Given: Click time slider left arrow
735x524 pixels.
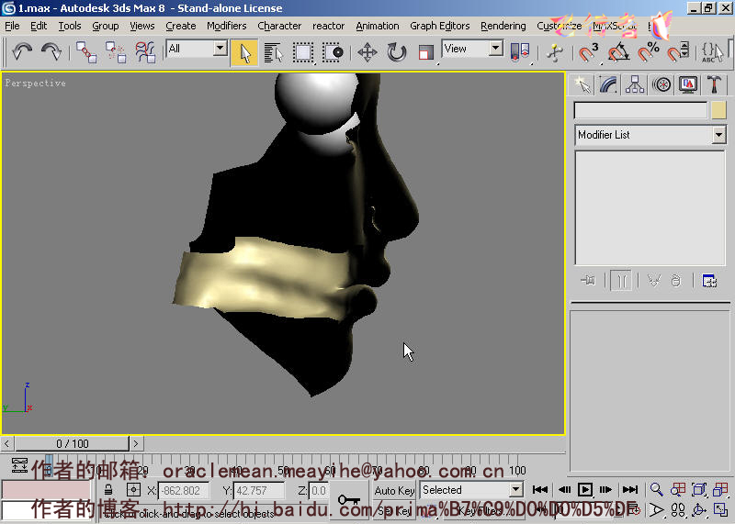Looking at the screenshot, I should (x=6, y=443).
